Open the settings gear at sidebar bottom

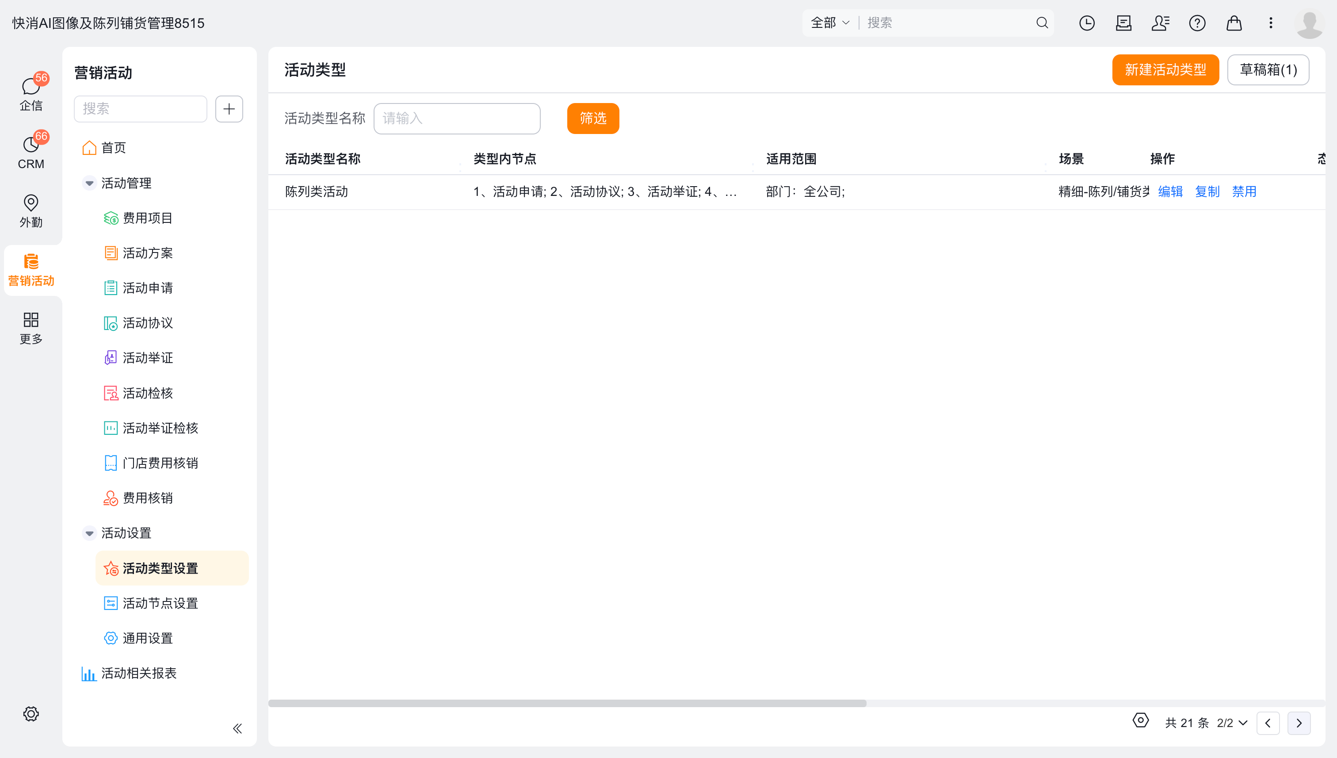coord(31,714)
